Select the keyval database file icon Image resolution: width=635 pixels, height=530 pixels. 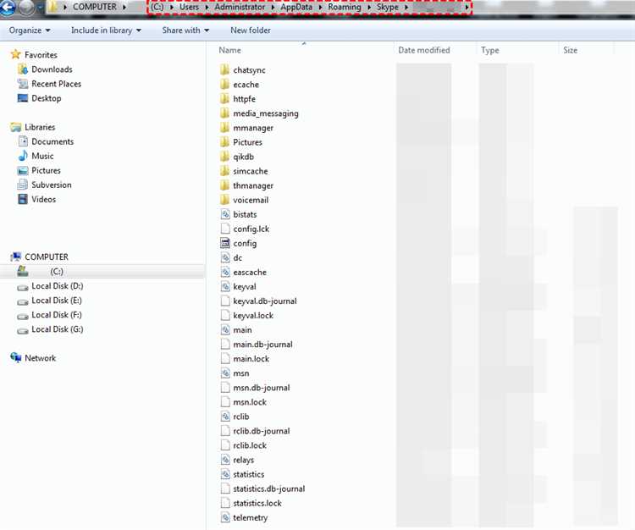(x=225, y=286)
